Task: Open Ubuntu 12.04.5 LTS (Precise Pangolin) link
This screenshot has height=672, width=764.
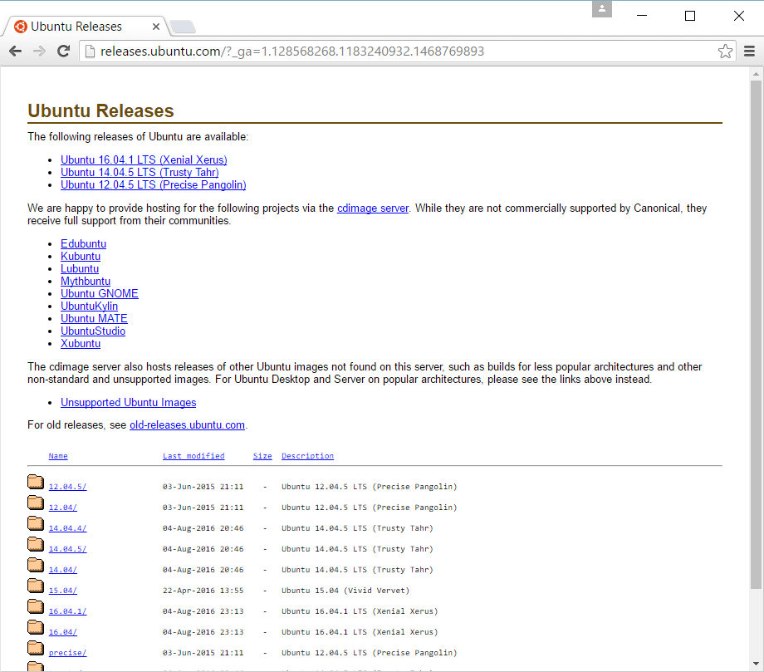Action: click(154, 184)
